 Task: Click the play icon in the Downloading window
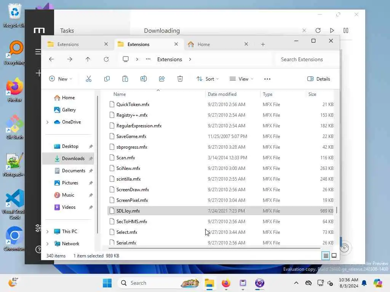coord(332,30)
